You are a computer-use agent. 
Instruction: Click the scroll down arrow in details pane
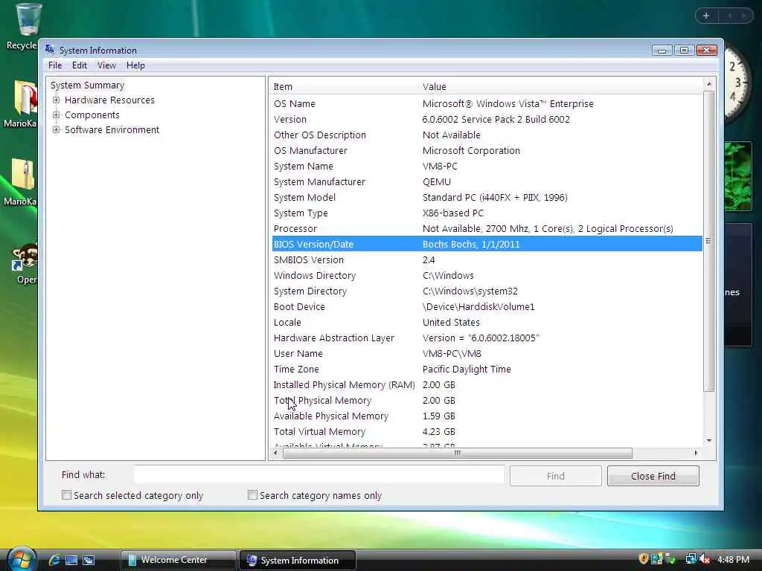point(709,440)
